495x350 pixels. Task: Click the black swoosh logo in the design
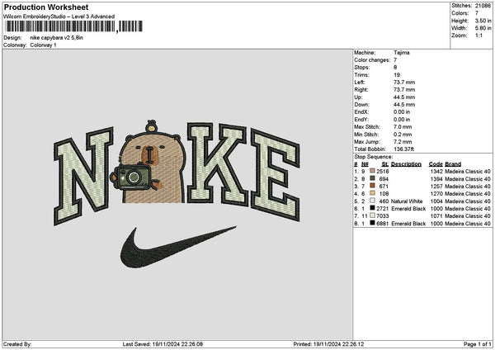(x=178, y=248)
